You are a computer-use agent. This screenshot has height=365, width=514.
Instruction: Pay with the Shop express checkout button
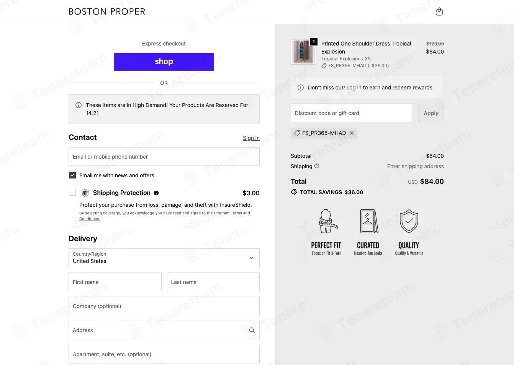pos(164,62)
